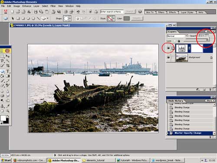Viewport: 217px width, 163px height.
Task: Choose the Line shape in options bar
Action: 38,18
